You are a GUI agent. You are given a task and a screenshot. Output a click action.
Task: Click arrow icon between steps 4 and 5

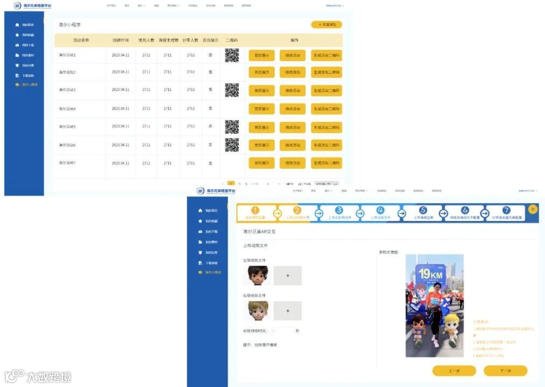pos(402,213)
